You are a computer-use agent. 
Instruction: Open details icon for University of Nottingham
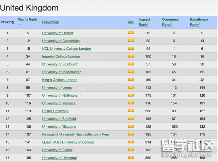pos(131,95)
